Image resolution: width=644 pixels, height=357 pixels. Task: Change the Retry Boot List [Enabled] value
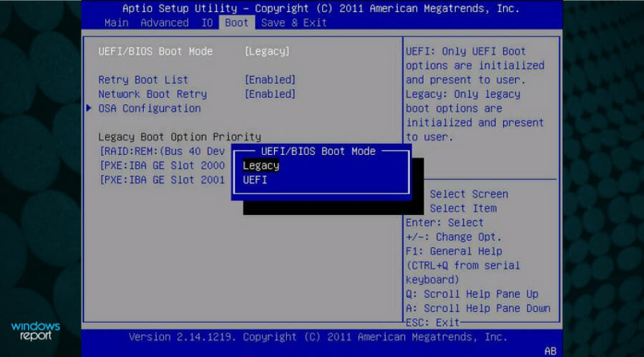coord(270,79)
